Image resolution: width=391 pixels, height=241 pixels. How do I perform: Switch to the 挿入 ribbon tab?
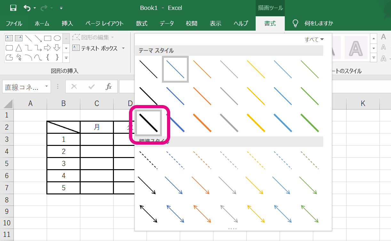[x=67, y=23]
